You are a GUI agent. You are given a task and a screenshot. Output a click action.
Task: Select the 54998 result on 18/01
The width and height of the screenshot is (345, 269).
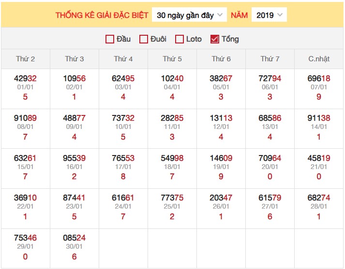point(172,158)
